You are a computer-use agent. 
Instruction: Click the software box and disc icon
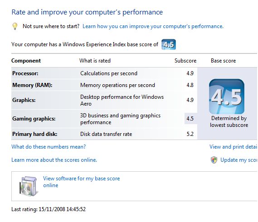pyautogui.click(x=28, y=186)
